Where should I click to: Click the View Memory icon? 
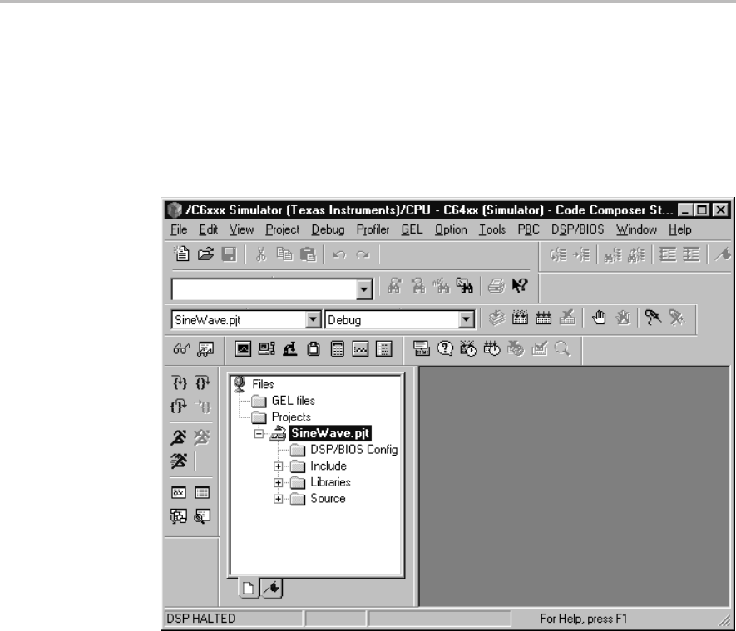pyautogui.click(x=202, y=493)
